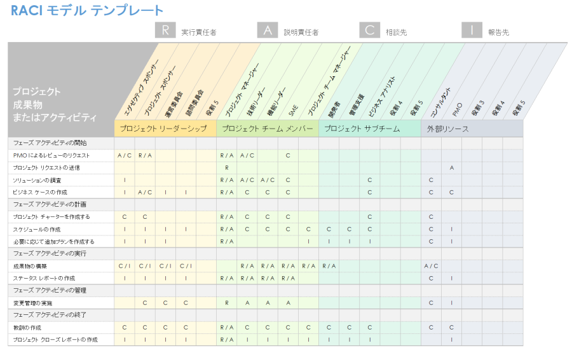Select the ソリューションの調査 row label
Viewport: 572px width, 348px height.
[x=37, y=180]
